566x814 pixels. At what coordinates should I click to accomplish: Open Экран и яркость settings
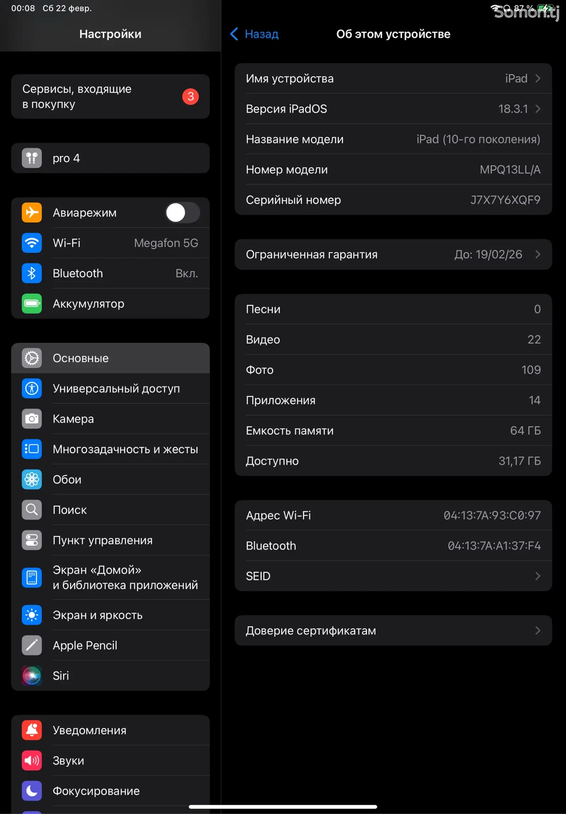pos(110,615)
